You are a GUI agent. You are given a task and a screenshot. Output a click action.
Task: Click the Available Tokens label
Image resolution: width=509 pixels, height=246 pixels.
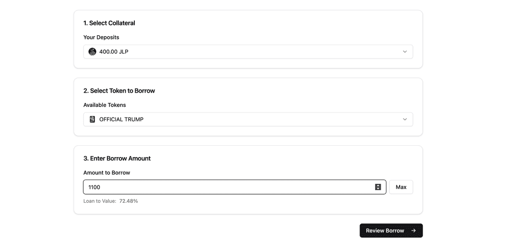click(x=105, y=105)
